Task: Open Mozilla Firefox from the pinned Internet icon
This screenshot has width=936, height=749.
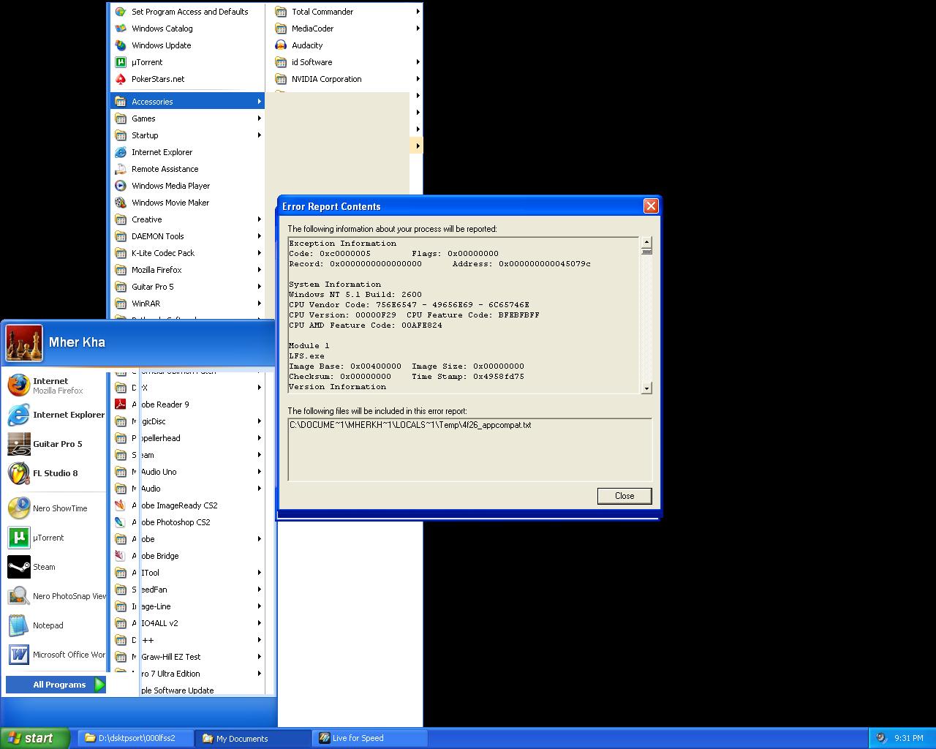Action: coord(19,385)
